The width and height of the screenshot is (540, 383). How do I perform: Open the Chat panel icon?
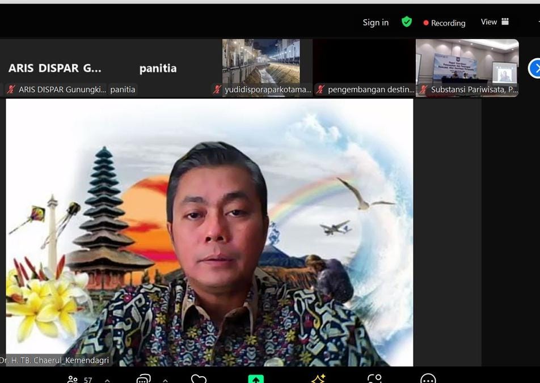tap(144, 379)
